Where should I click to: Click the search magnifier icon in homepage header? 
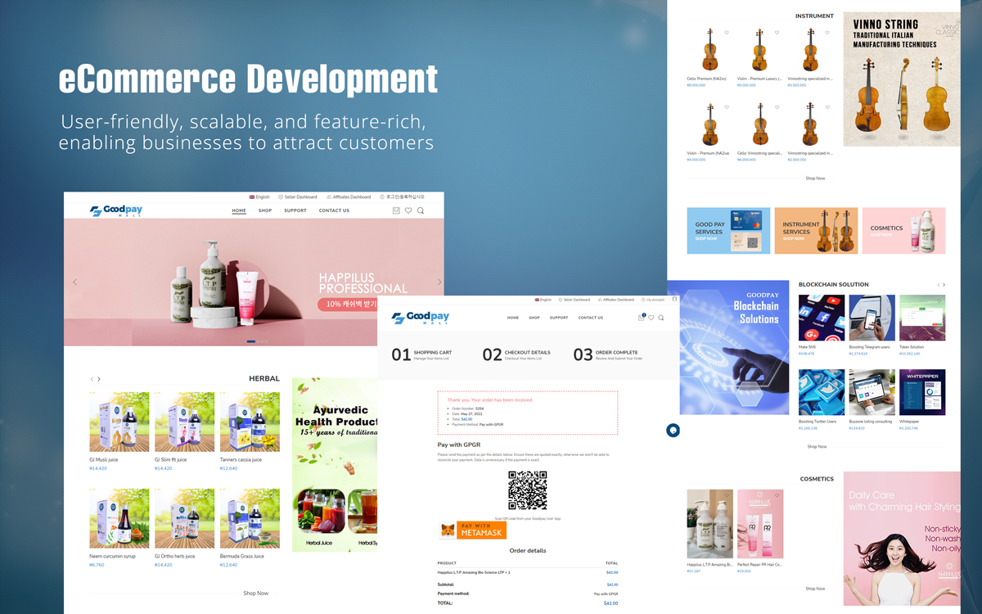click(421, 210)
